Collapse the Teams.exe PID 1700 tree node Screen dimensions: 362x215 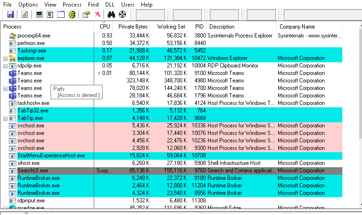[5, 89]
